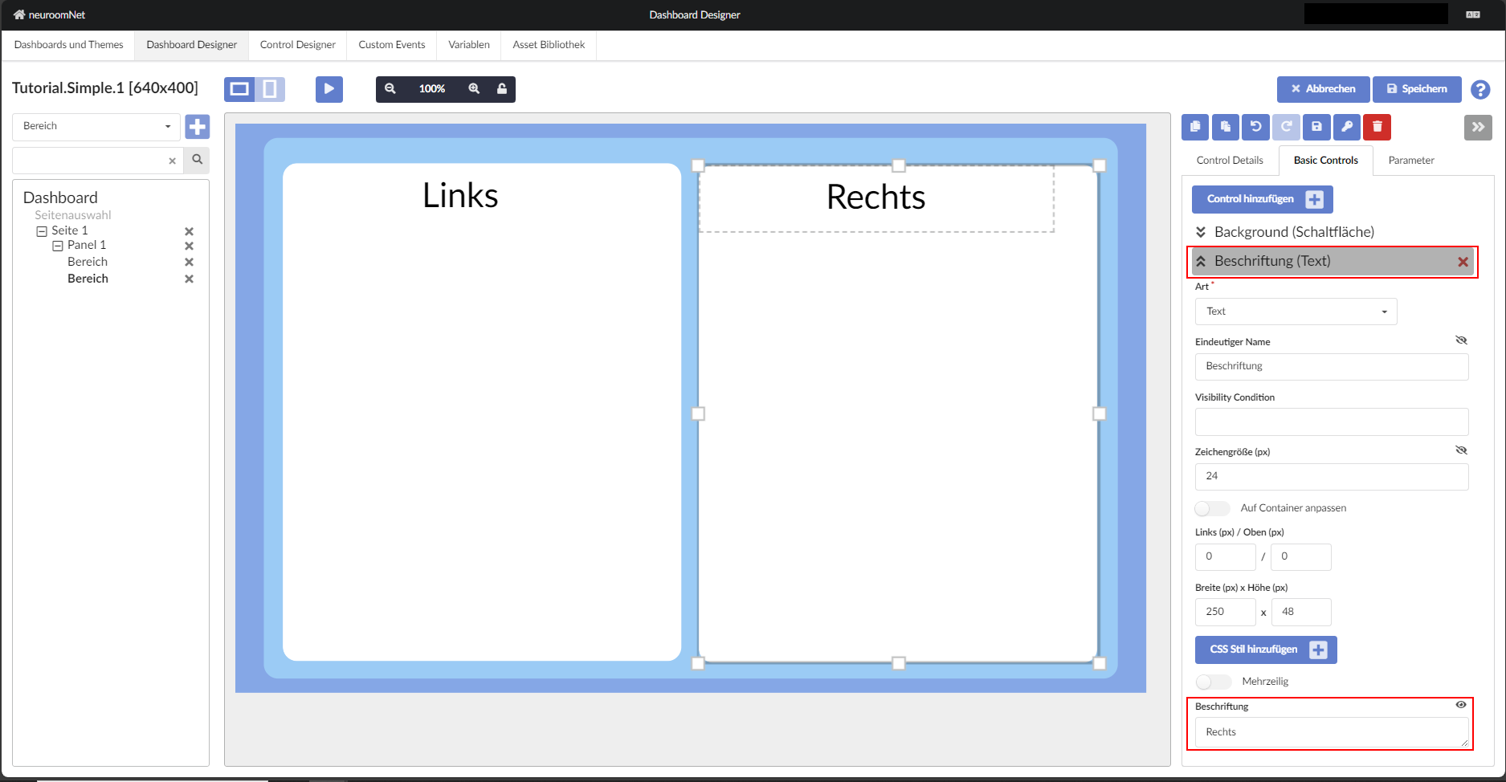
Task: Click the Control hinzufügen button
Action: pos(1262,199)
